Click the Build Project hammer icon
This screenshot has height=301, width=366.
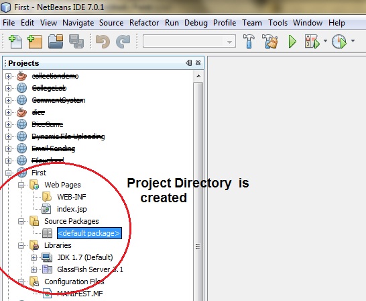click(x=249, y=42)
